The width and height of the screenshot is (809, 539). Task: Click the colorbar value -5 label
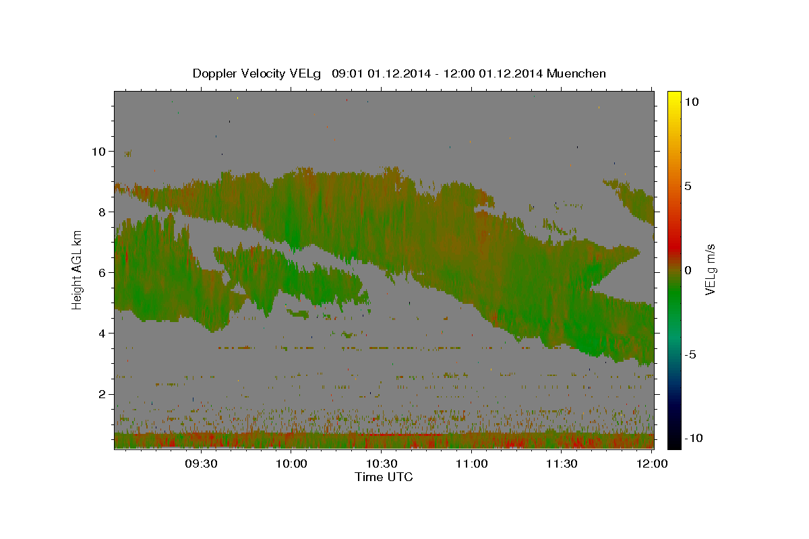click(690, 355)
